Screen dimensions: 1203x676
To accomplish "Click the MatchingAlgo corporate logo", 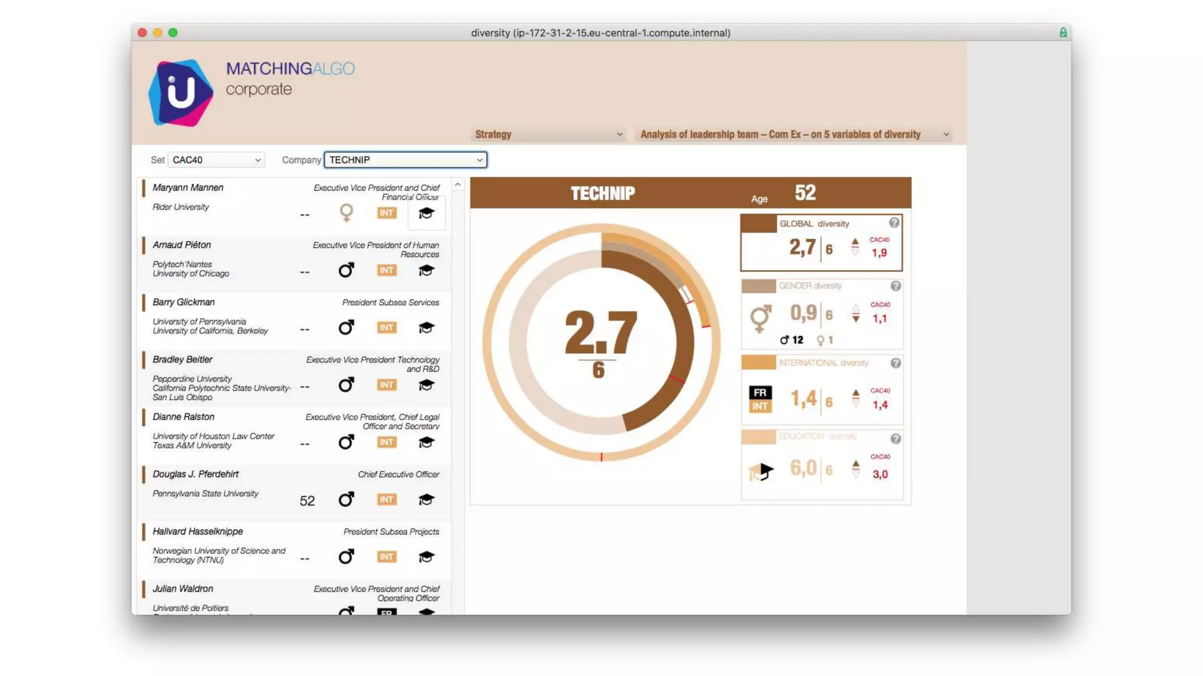I will click(181, 93).
